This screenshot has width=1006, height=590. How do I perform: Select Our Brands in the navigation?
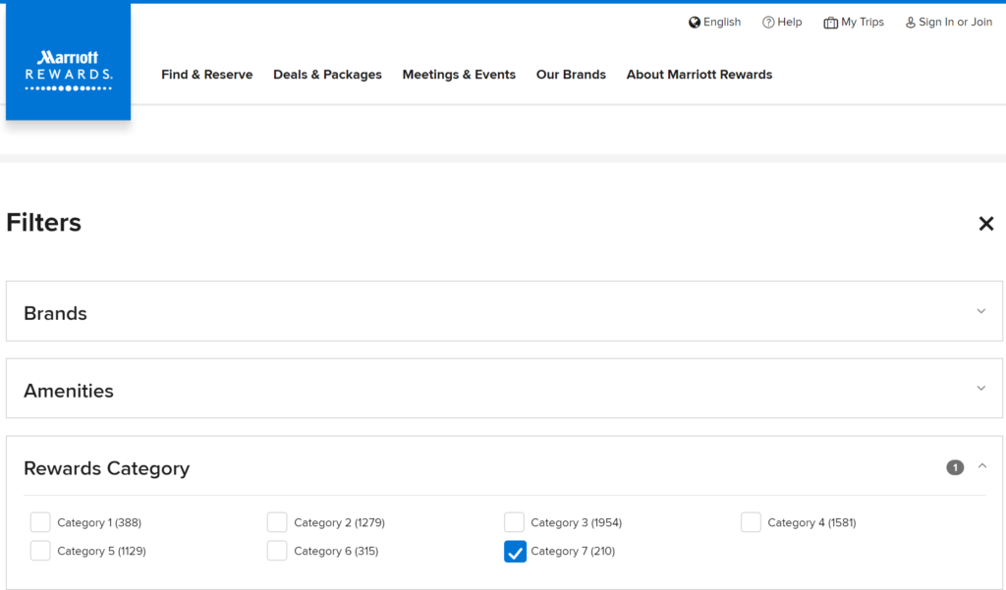(571, 75)
